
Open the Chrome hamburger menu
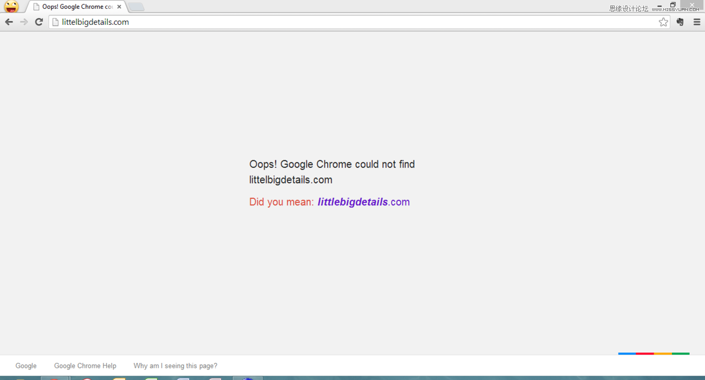point(697,22)
